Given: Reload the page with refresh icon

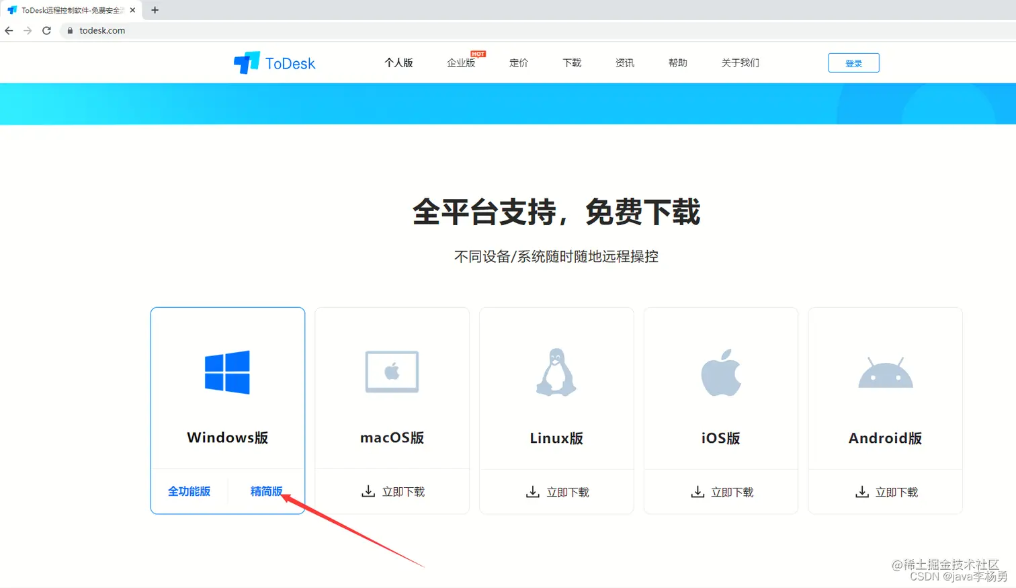Looking at the screenshot, I should tap(46, 30).
